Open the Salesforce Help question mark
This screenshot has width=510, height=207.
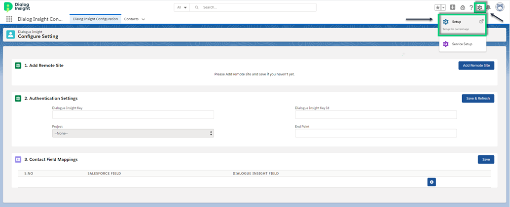point(471,7)
